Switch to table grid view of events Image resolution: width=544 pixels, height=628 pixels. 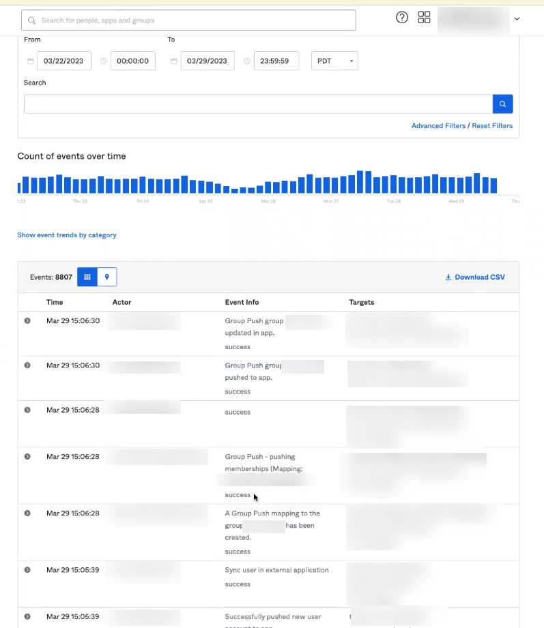(x=87, y=278)
